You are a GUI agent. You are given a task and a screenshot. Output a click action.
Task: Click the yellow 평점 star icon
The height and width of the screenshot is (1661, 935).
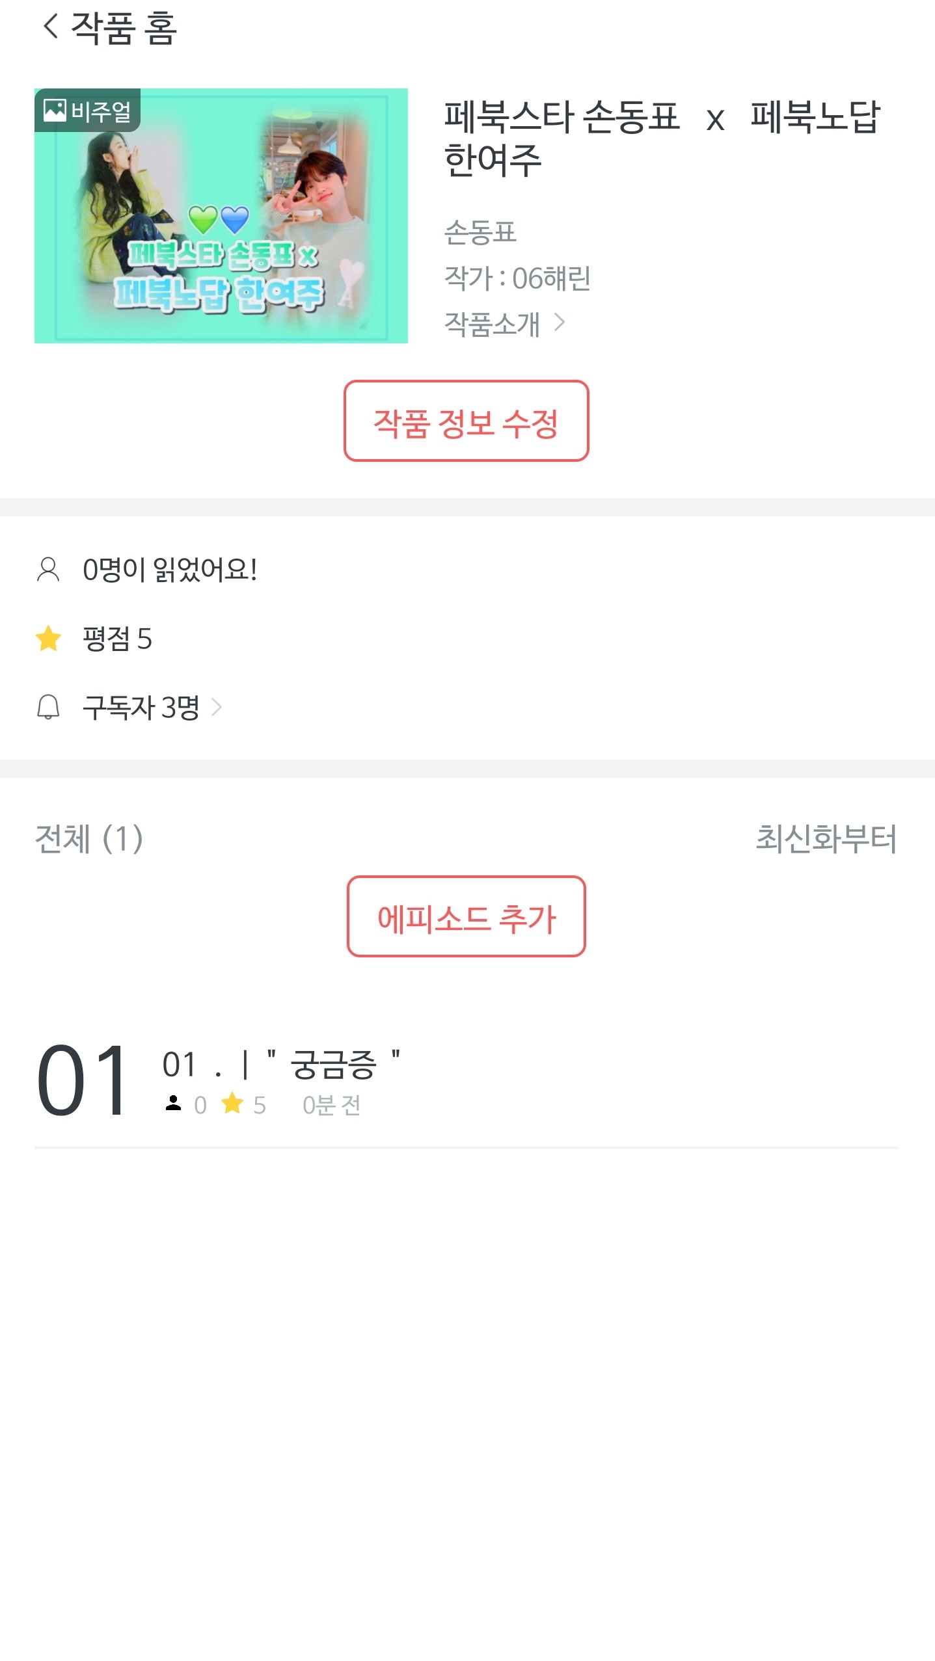click(x=48, y=639)
